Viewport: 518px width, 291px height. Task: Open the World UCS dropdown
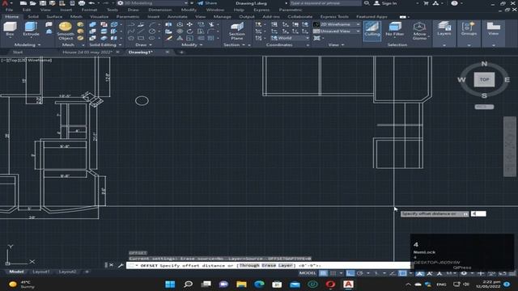290,38
